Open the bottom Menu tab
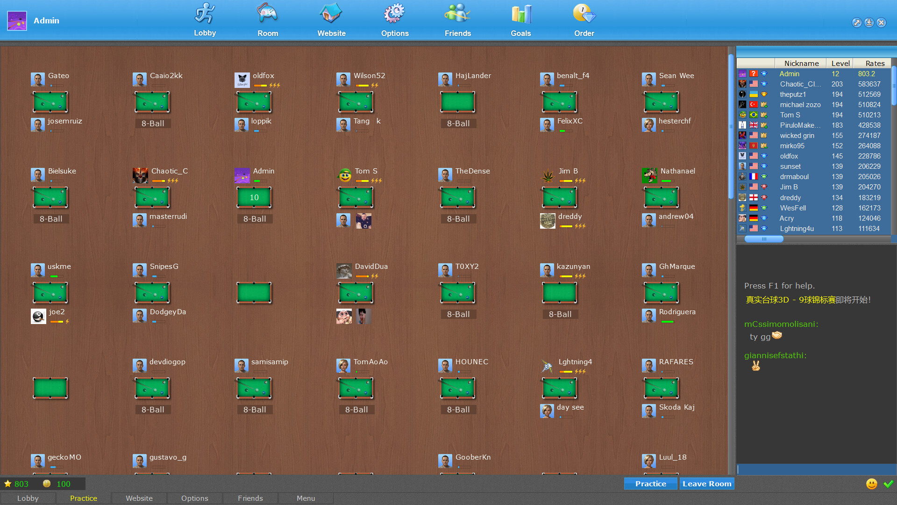 click(306, 498)
